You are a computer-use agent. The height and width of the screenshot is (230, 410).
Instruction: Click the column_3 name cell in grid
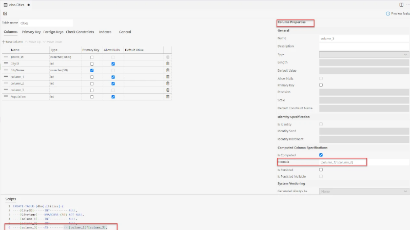pos(30,90)
